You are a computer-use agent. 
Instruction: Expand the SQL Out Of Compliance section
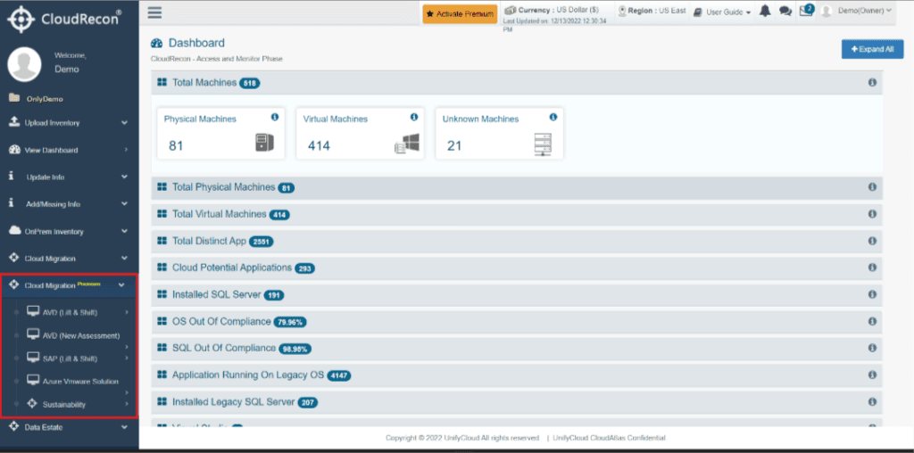(517, 348)
